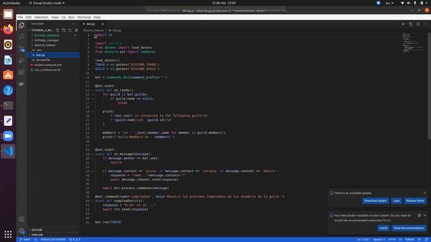Click the editor vertical scrollbar
The width and height of the screenshot is (431, 242).
429,85
